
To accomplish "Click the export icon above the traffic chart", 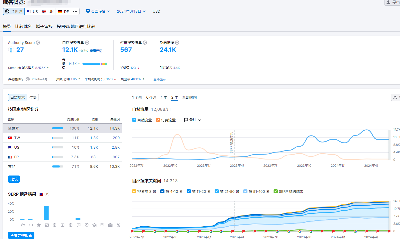I will click(395, 97).
